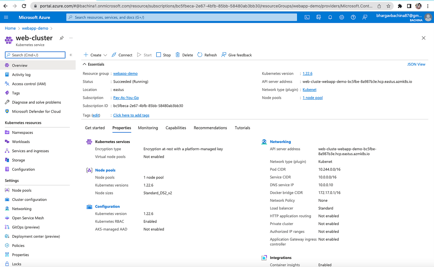Reload the page in the browser

click(x=24, y=6)
